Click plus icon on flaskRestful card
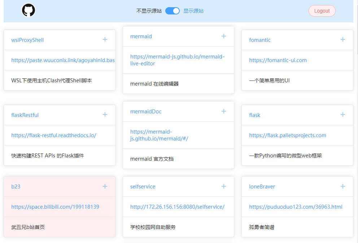 click(105, 114)
